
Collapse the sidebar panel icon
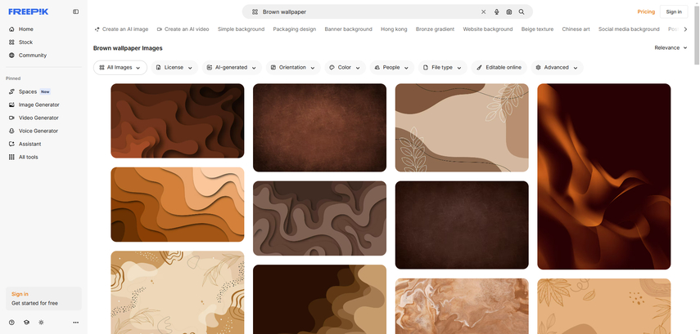76,12
